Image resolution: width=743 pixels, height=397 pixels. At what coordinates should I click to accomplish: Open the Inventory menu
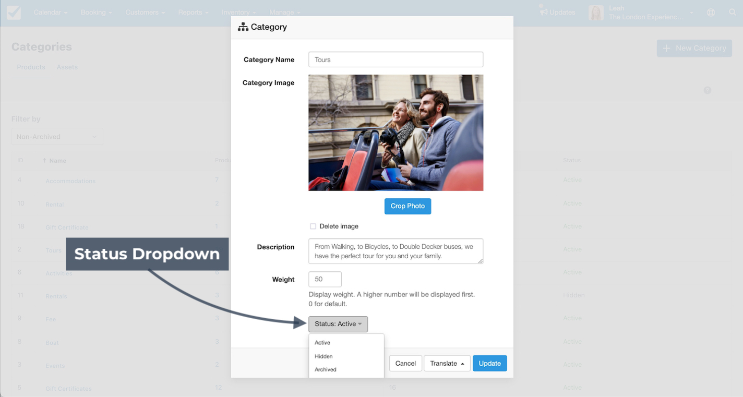click(239, 13)
